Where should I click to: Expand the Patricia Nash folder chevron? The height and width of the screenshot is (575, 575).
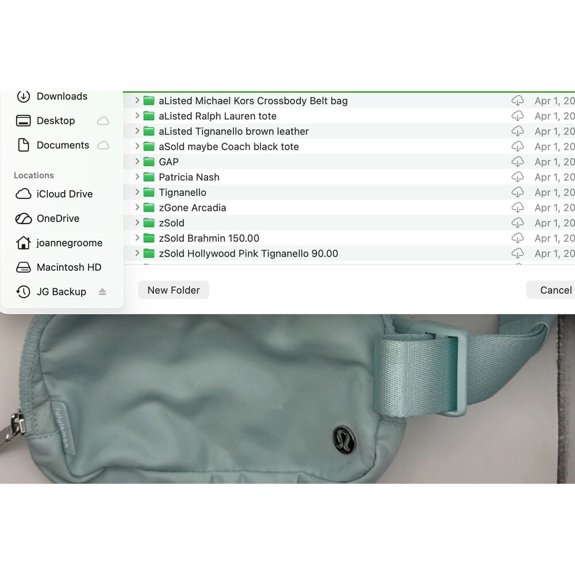(137, 177)
